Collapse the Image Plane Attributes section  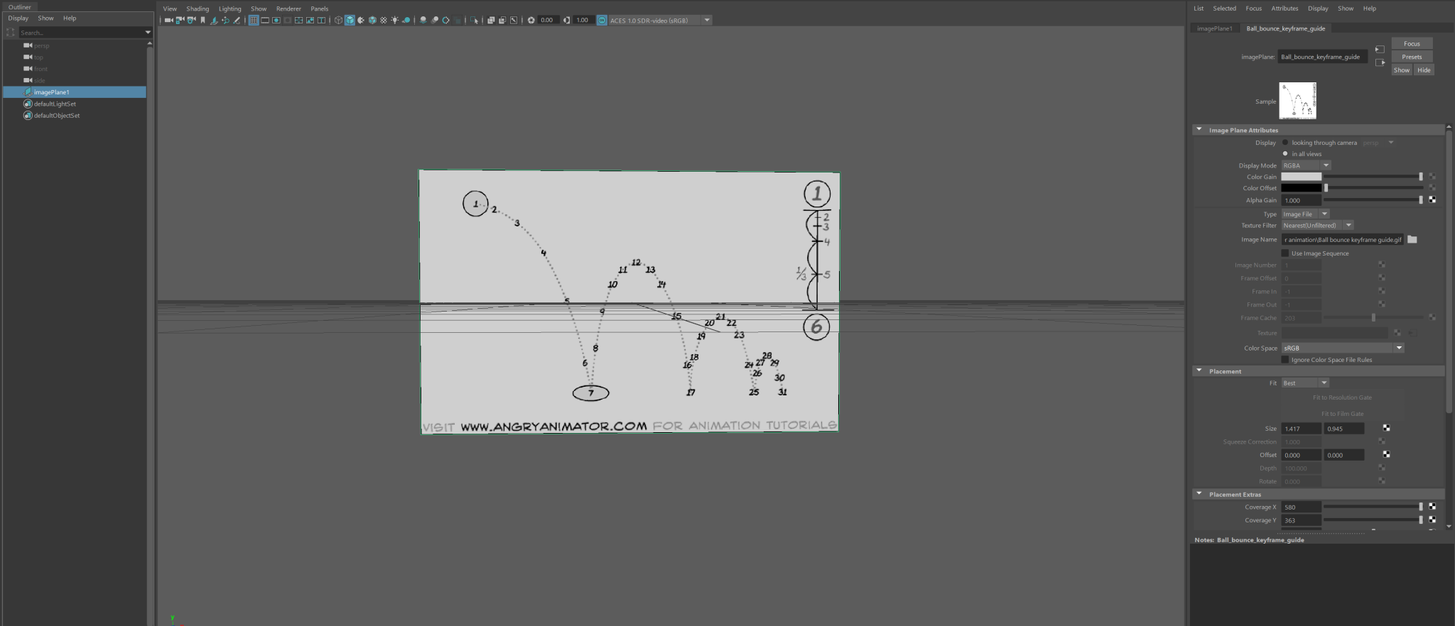(x=1199, y=130)
